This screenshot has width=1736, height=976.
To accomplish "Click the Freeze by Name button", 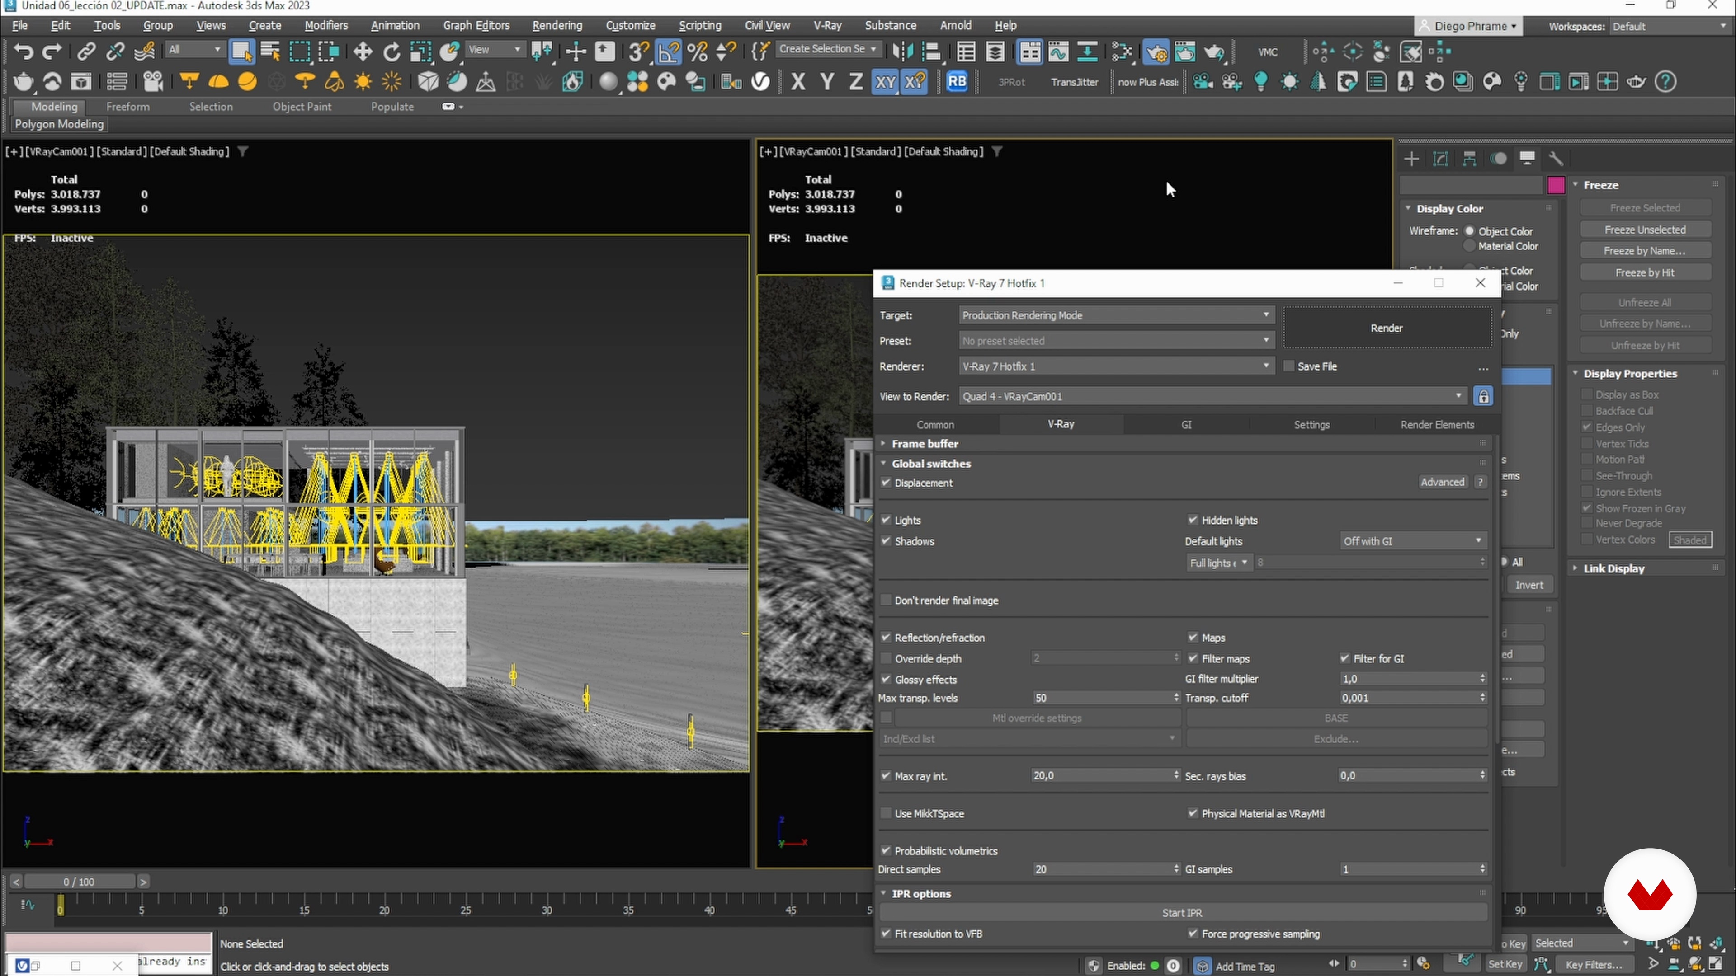I will coord(1645,251).
